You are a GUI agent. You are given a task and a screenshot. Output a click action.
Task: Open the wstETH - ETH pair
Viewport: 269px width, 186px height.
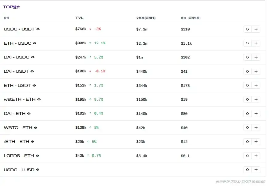click(x=19, y=99)
